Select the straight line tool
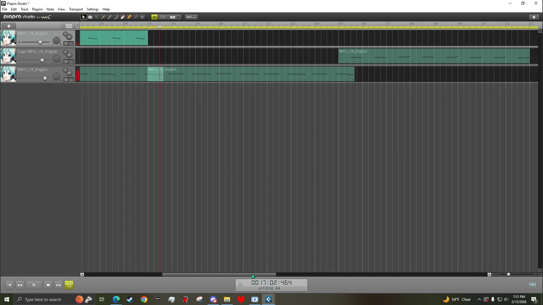The height and width of the screenshot is (305, 543). pyautogui.click(x=109, y=17)
